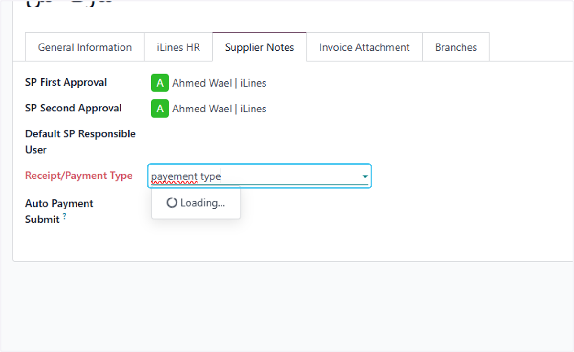Select the Supplier Notes tab
574x352 pixels.
coord(259,47)
